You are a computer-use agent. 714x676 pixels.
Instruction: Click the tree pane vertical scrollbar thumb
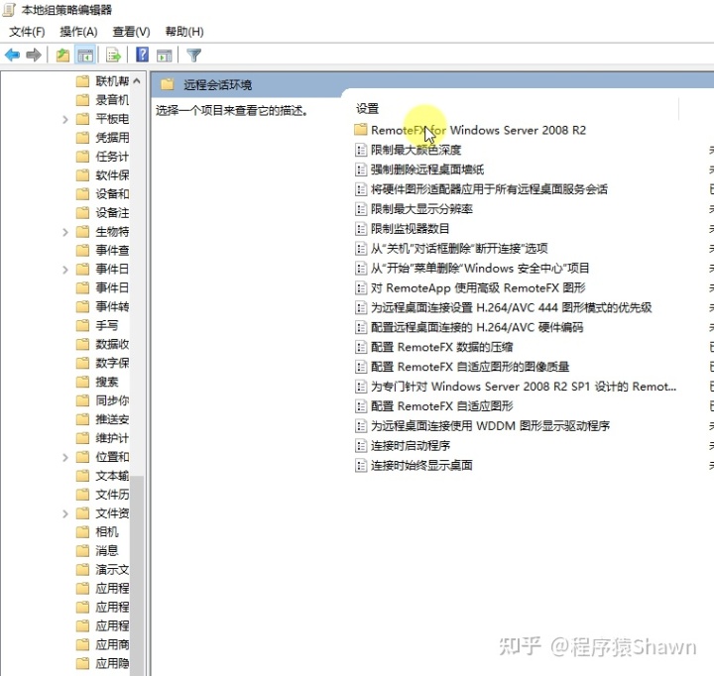137,574
